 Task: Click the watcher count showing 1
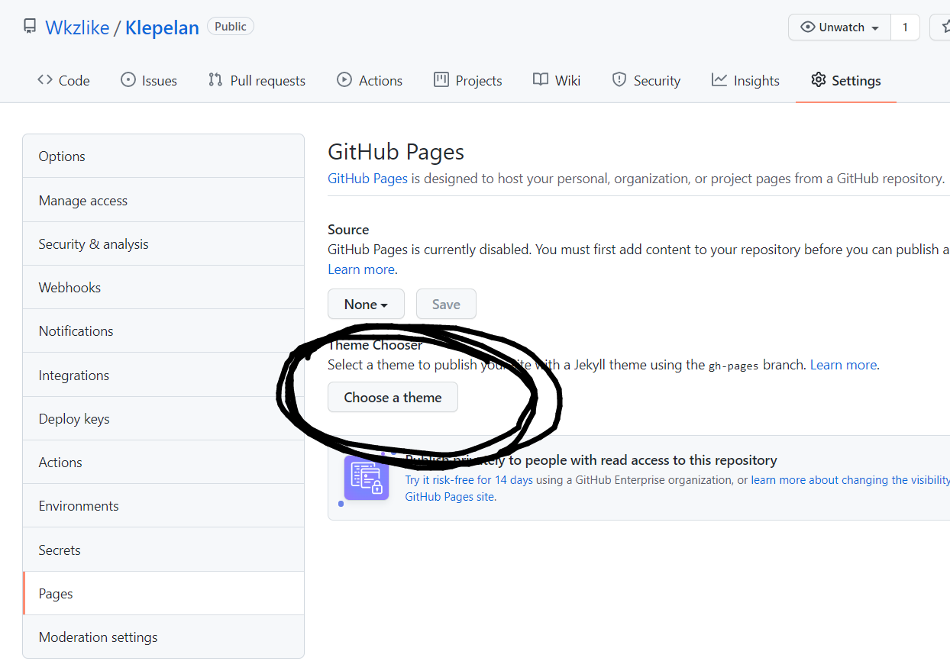[x=905, y=27]
